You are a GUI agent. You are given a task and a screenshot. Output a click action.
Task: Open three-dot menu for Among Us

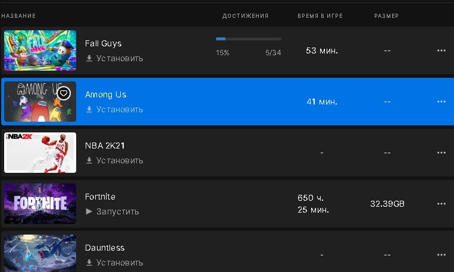click(x=441, y=102)
